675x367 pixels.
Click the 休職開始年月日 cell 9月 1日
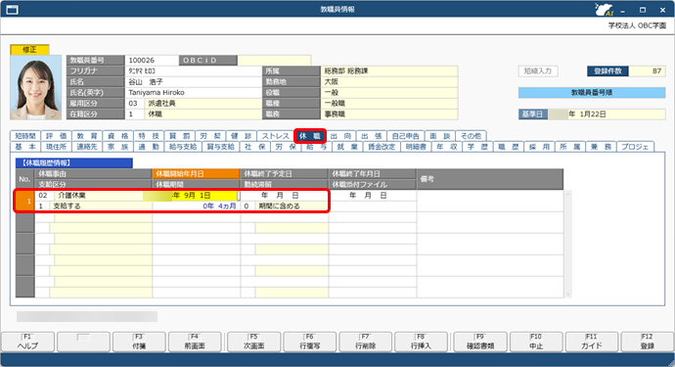(197, 195)
